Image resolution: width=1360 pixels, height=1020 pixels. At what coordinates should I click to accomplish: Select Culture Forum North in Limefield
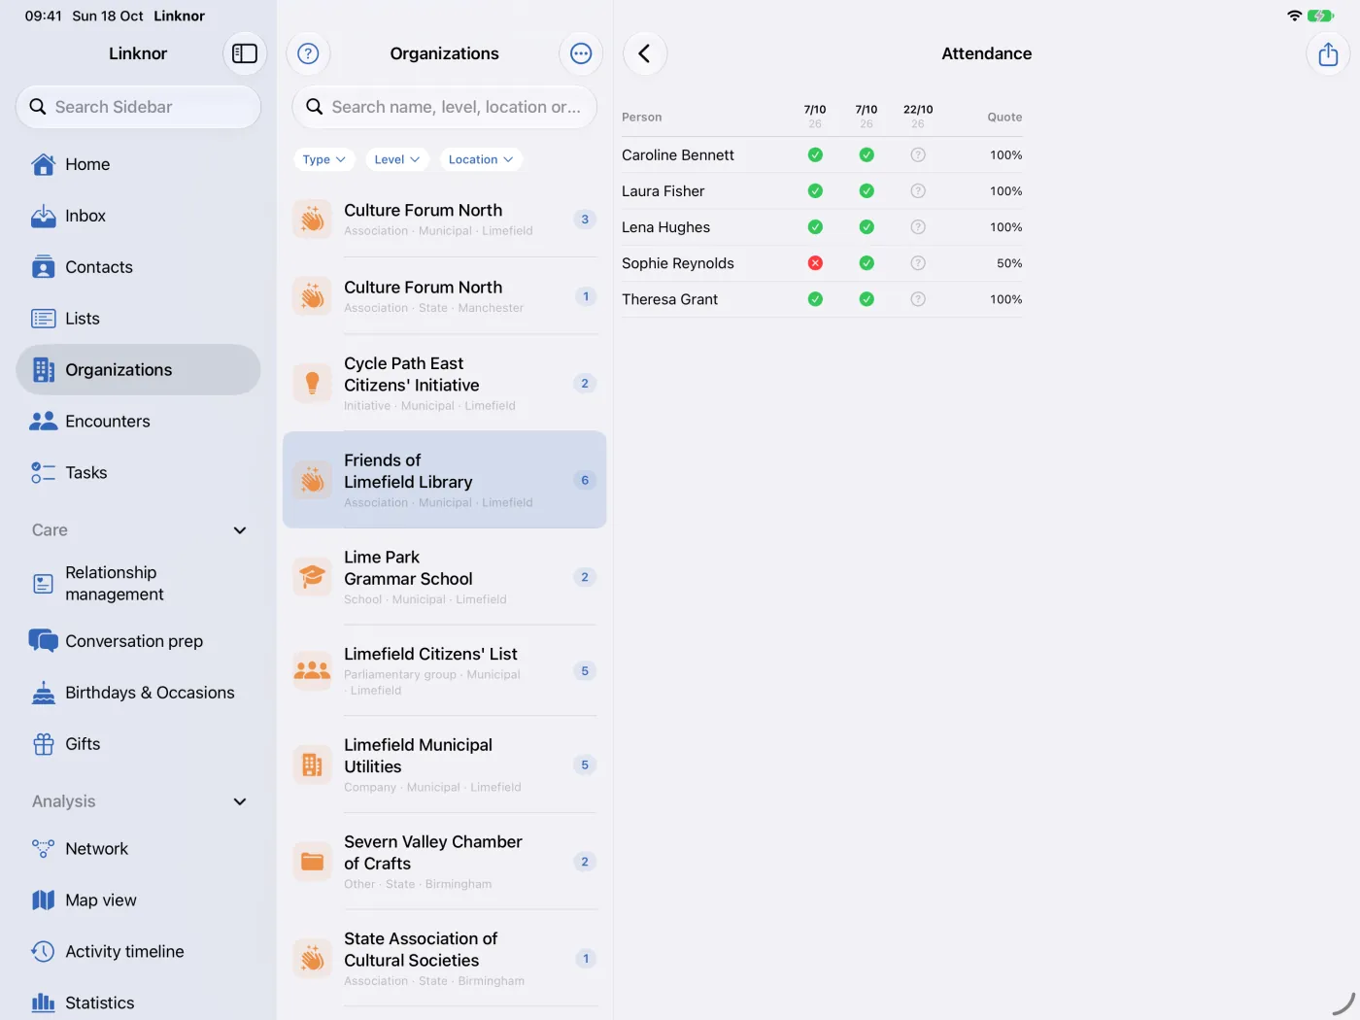click(445, 220)
